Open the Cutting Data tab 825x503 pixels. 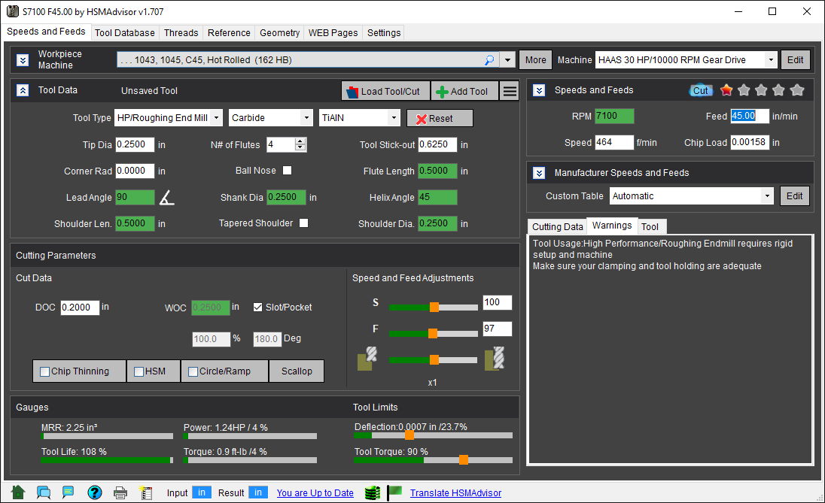[x=558, y=226]
